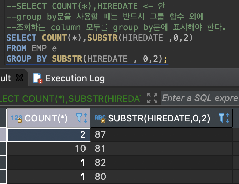
Task: Select the cell with value 87
Action: coord(162,135)
